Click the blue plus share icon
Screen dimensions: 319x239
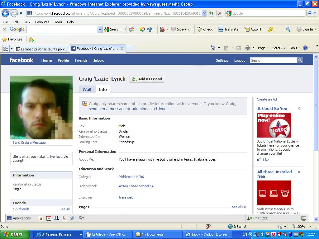[x=150, y=29]
